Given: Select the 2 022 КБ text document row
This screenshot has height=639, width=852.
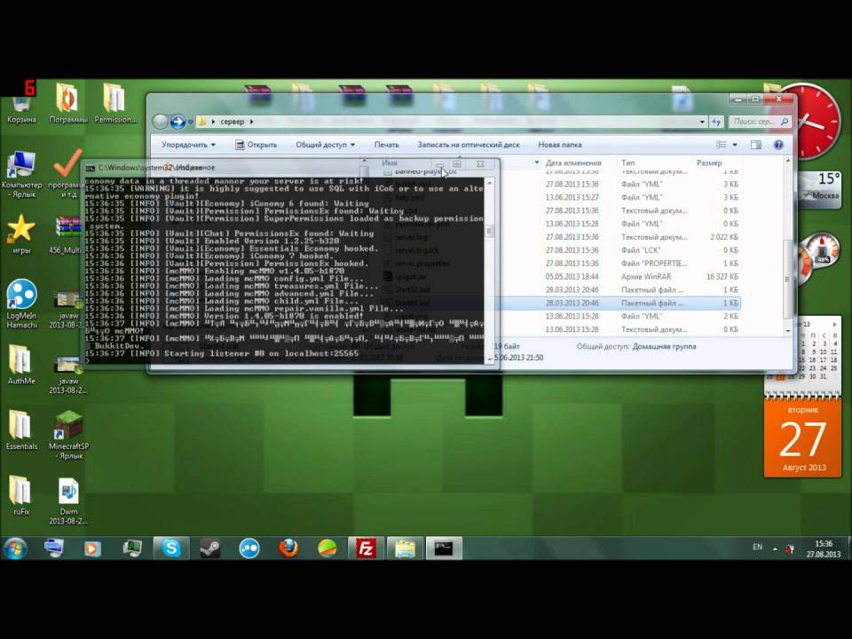Looking at the screenshot, I should click(560, 237).
